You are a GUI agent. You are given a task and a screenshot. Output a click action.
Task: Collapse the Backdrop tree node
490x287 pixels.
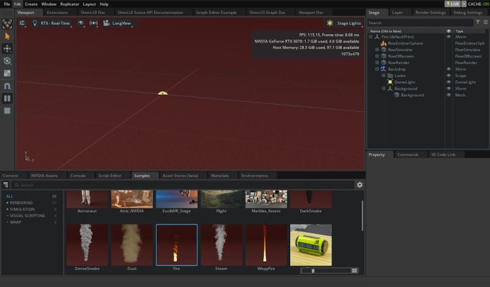pos(377,69)
